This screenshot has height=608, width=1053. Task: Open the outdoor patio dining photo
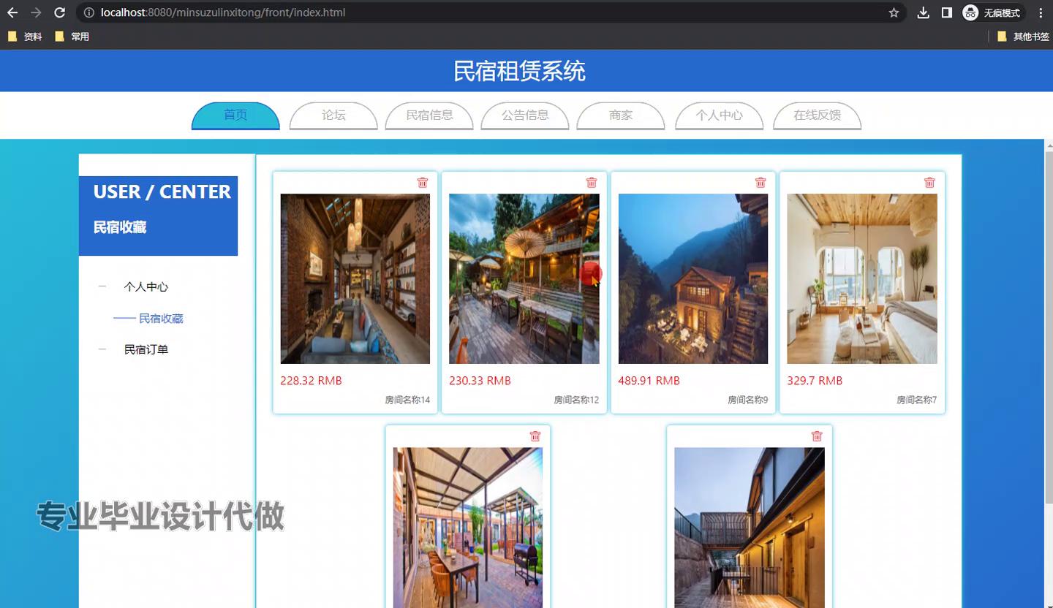tap(468, 528)
